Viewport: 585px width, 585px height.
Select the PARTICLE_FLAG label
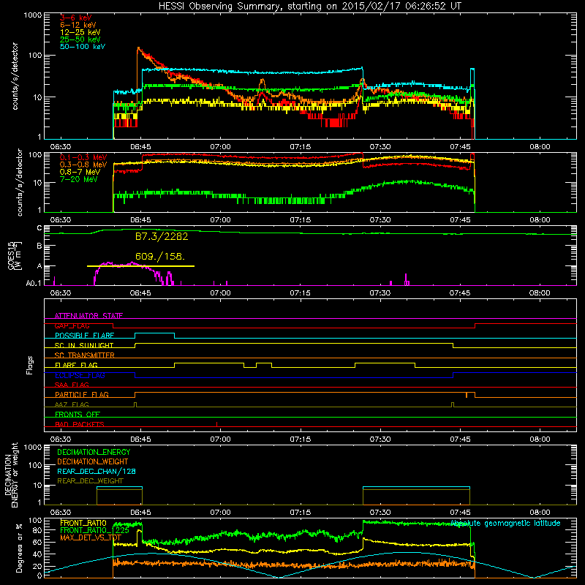[82, 395]
